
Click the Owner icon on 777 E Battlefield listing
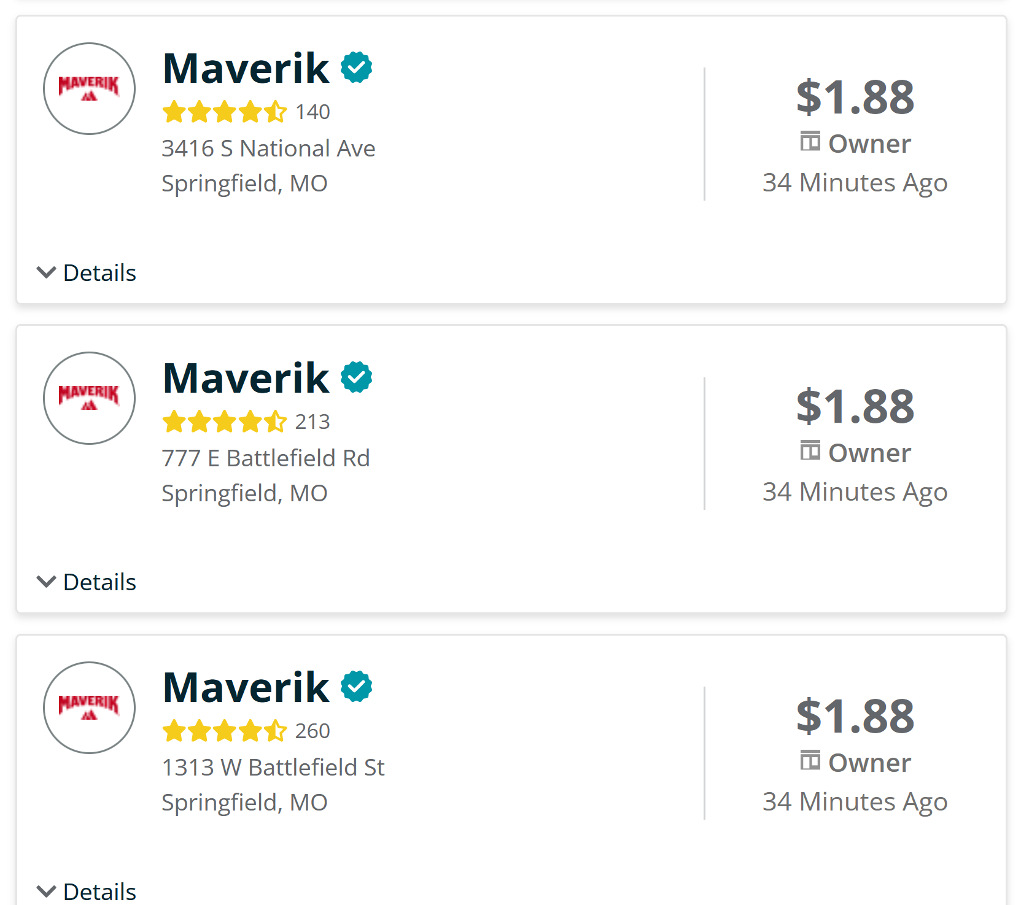(810, 451)
